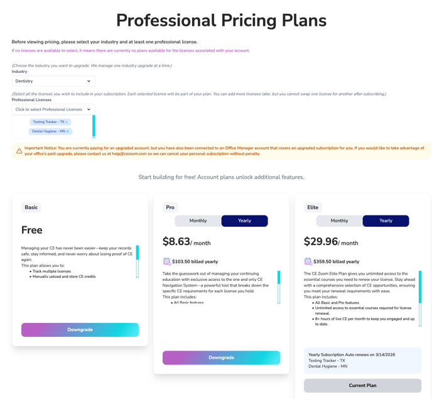Switch Pro plan to Monthly billing
Image resolution: width=432 pixels, height=399 pixels.
point(198,221)
